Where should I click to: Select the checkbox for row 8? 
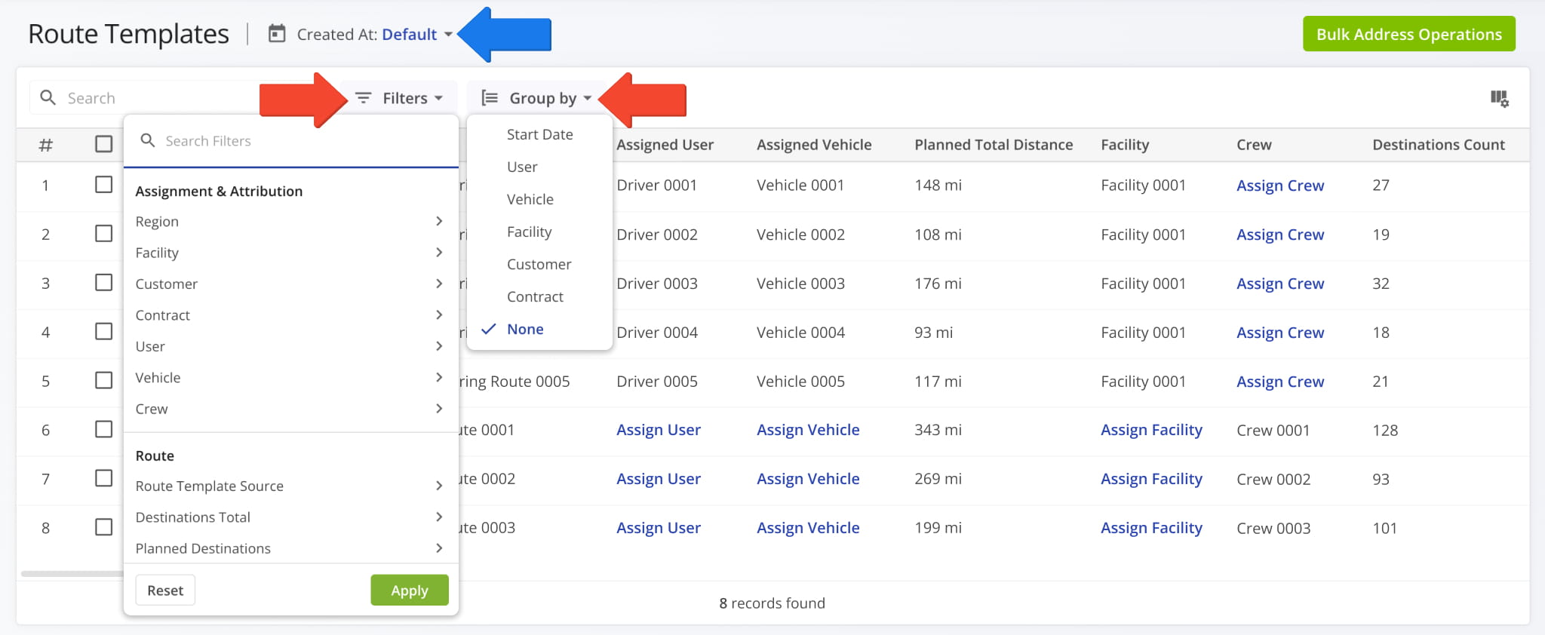coord(104,527)
